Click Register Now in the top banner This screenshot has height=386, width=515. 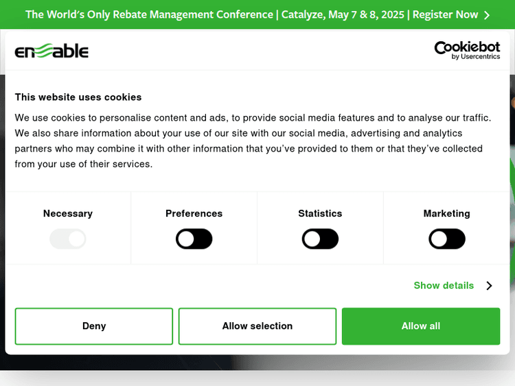(x=445, y=14)
